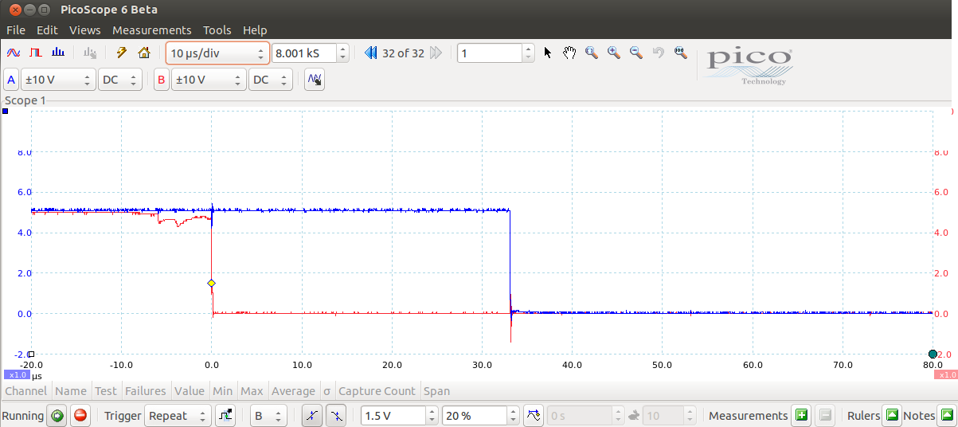The image size is (958, 427).
Task: Open the Edit menu
Action: click(47, 30)
